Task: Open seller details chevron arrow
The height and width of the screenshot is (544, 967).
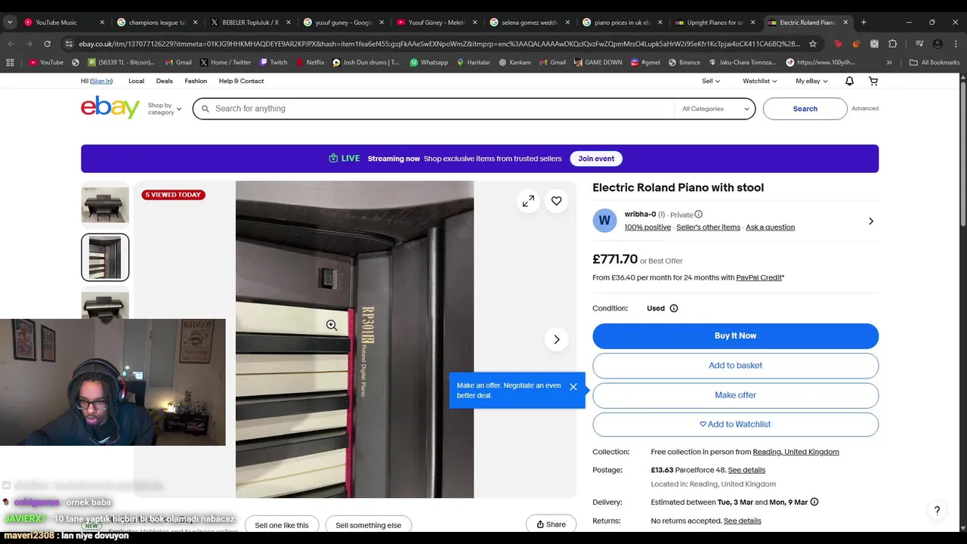Action: point(871,221)
